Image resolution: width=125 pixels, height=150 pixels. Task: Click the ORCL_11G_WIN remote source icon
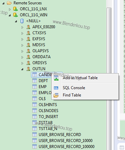(16, 15)
